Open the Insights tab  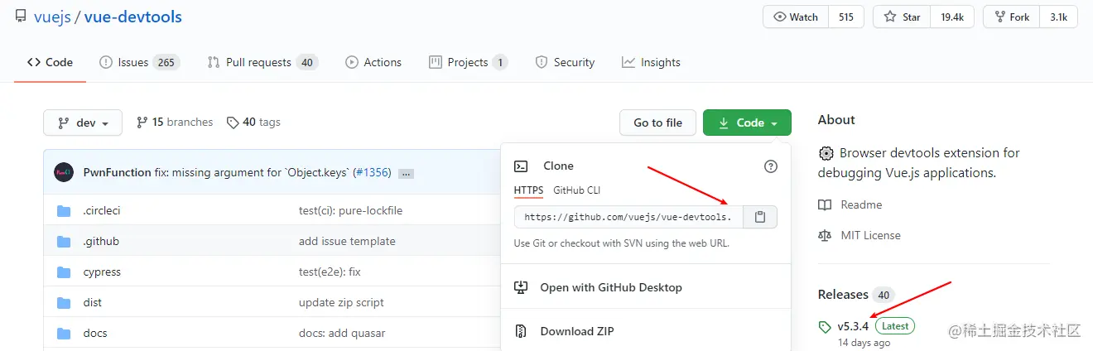click(651, 62)
